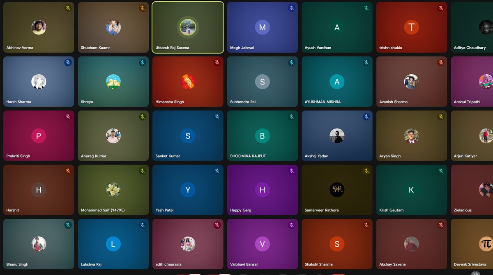Click the name "Anshul Tripathi"
The height and width of the screenshot is (275, 493).
(467, 102)
